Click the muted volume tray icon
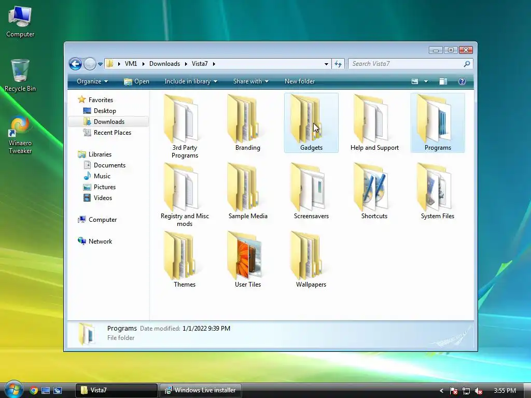The image size is (531, 398). (479, 391)
